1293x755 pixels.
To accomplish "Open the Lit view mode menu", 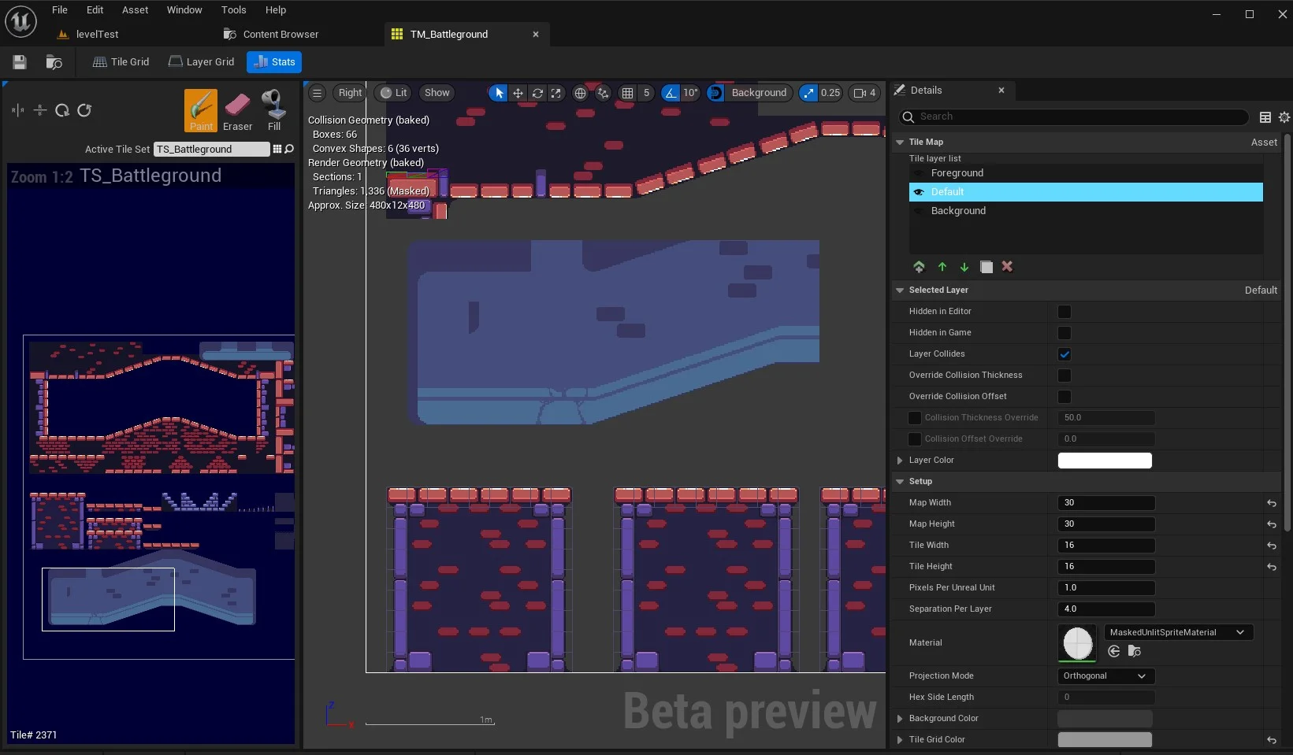I will [x=393, y=93].
